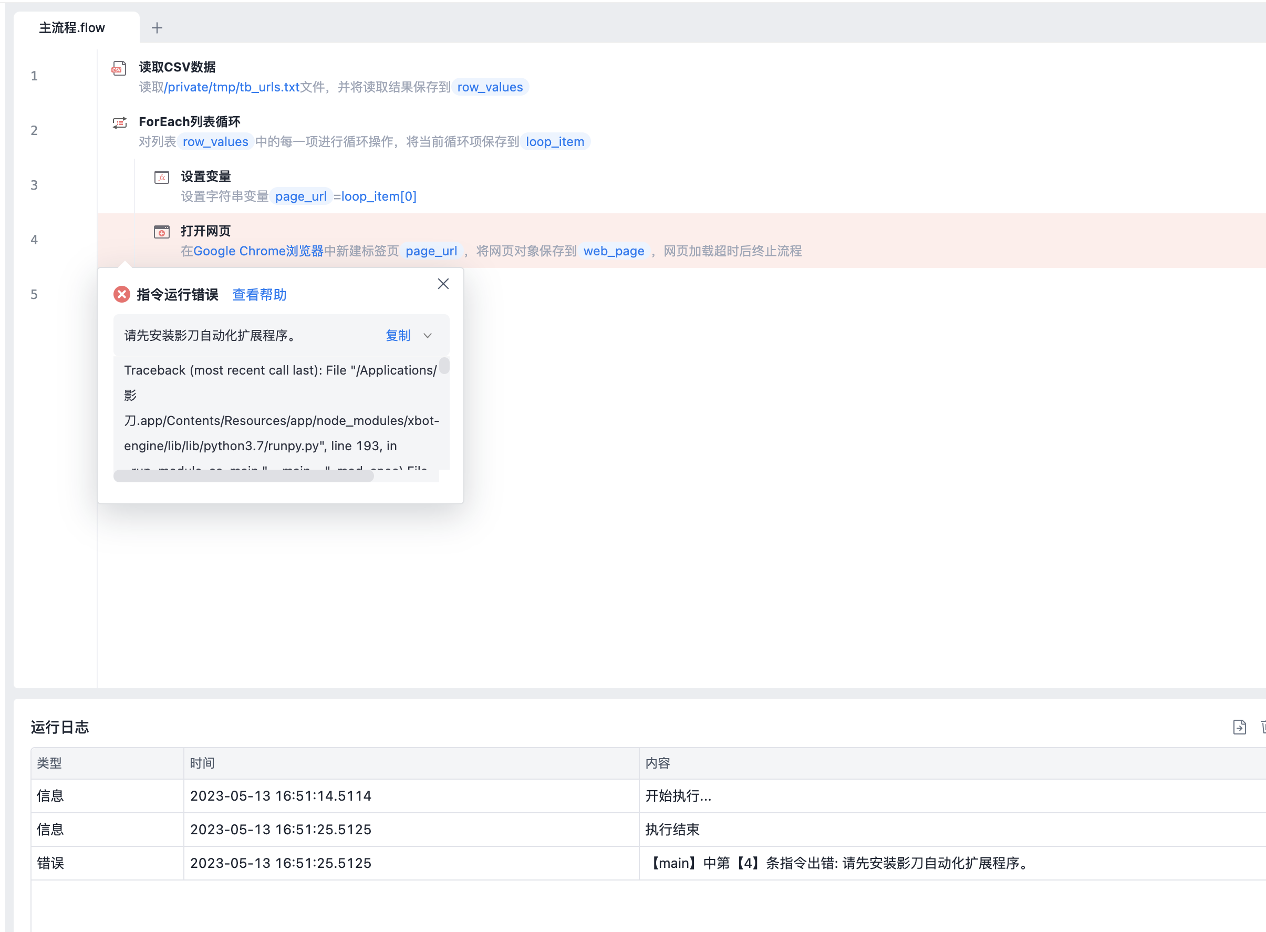The width and height of the screenshot is (1266, 932).
Task: Click vertical scrollbar in traceback box
Action: [x=444, y=366]
